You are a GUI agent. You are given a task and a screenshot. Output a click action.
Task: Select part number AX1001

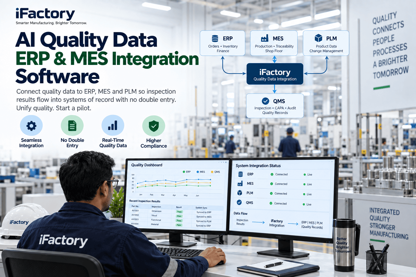point(135,210)
